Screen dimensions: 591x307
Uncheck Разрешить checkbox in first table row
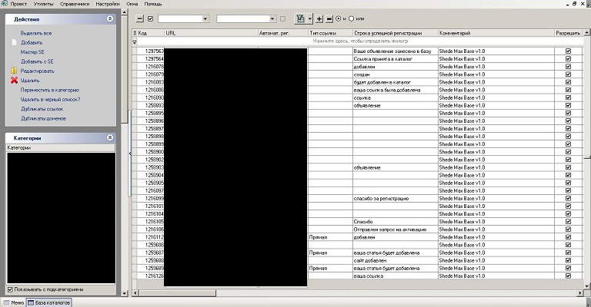[568, 51]
